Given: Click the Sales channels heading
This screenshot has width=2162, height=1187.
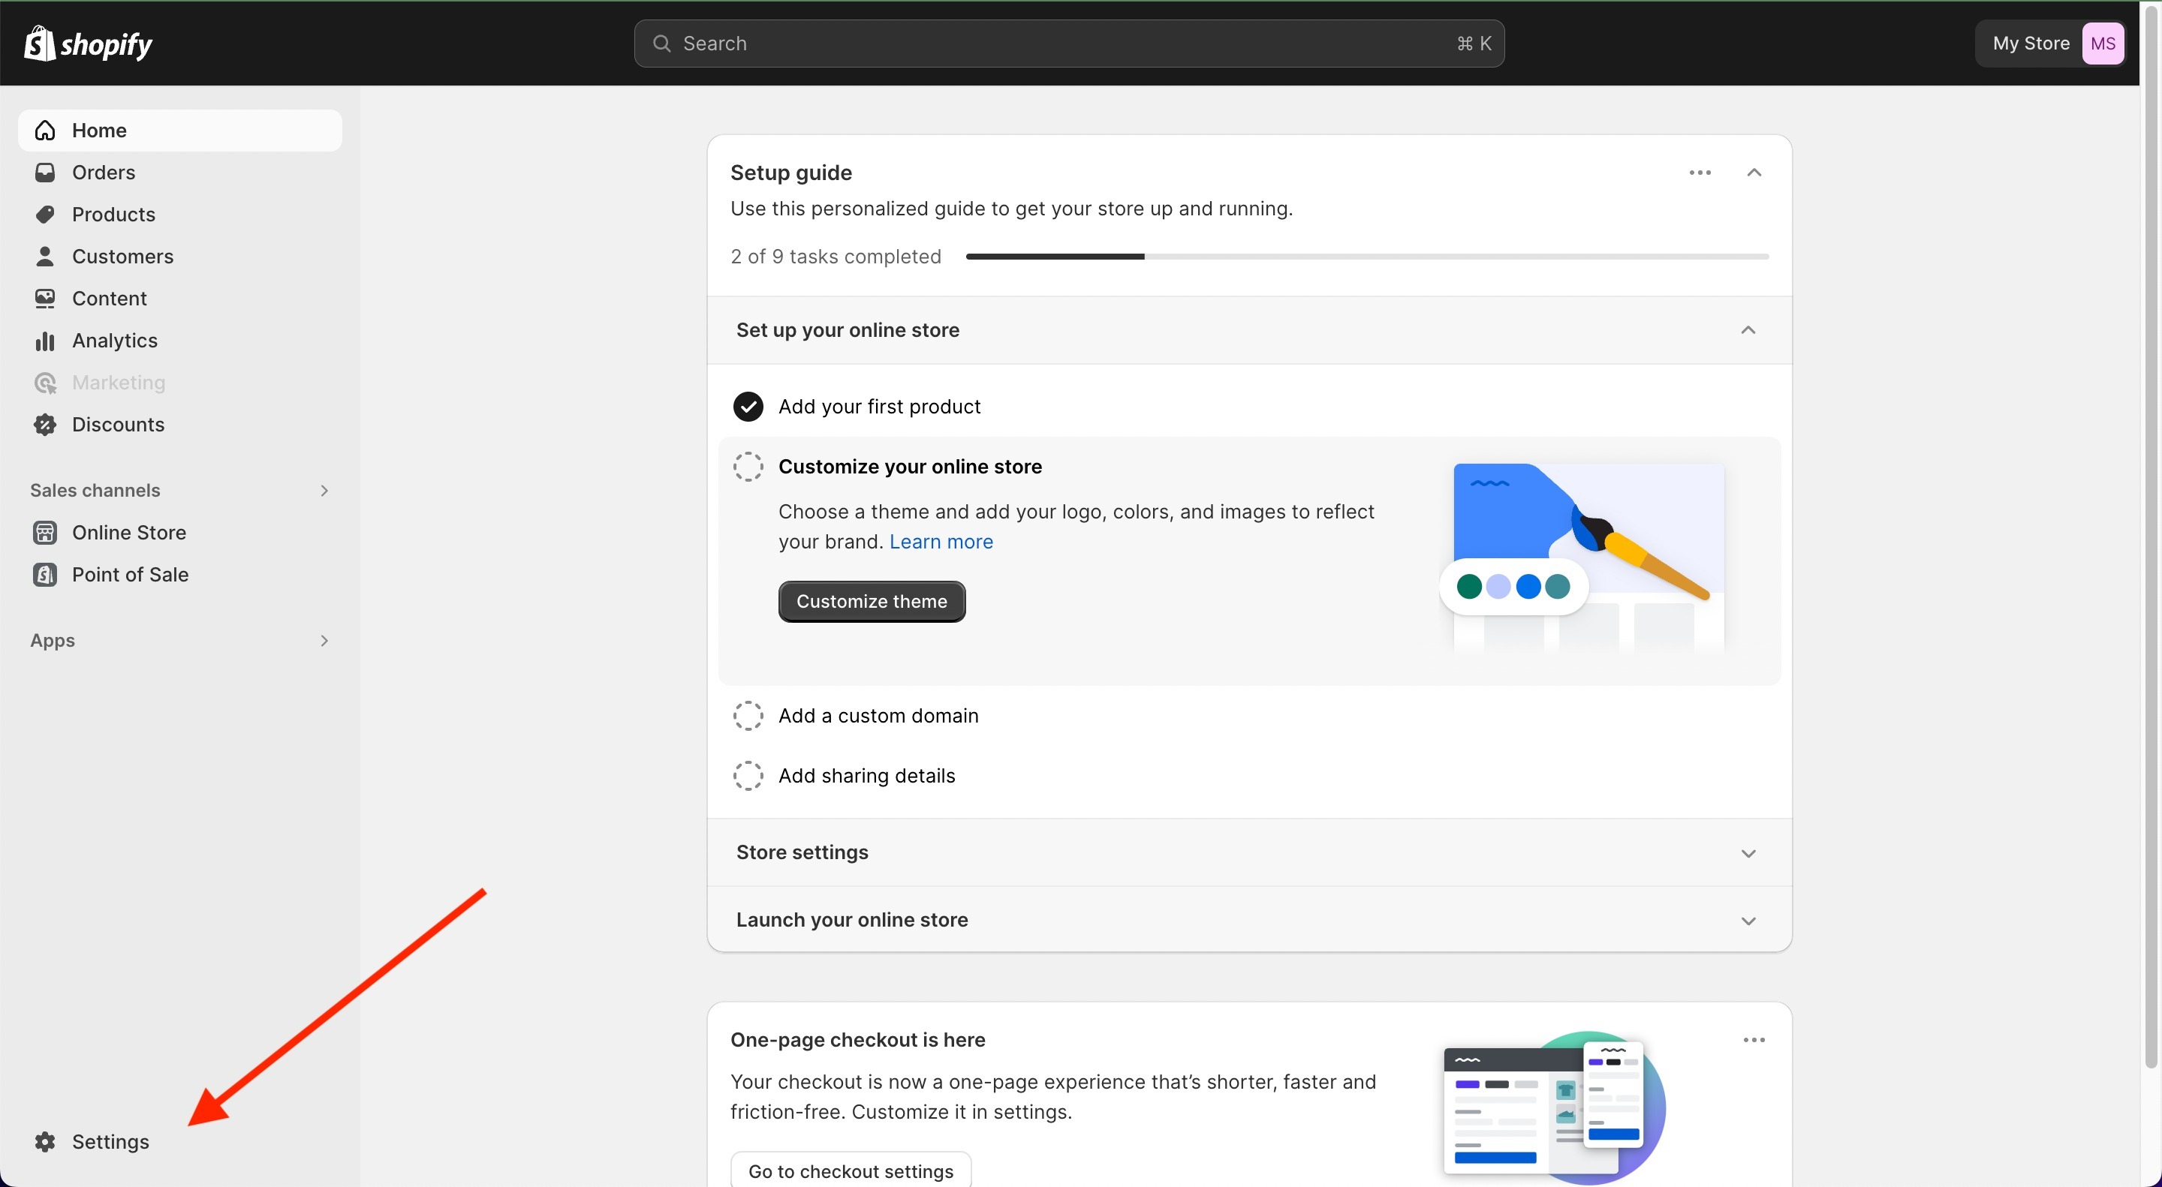Looking at the screenshot, I should tap(95, 490).
